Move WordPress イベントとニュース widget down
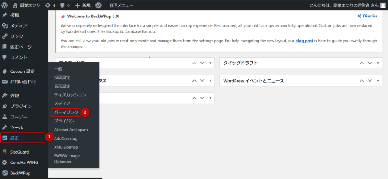The width and height of the screenshot is (388, 179). click(x=370, y=81)
